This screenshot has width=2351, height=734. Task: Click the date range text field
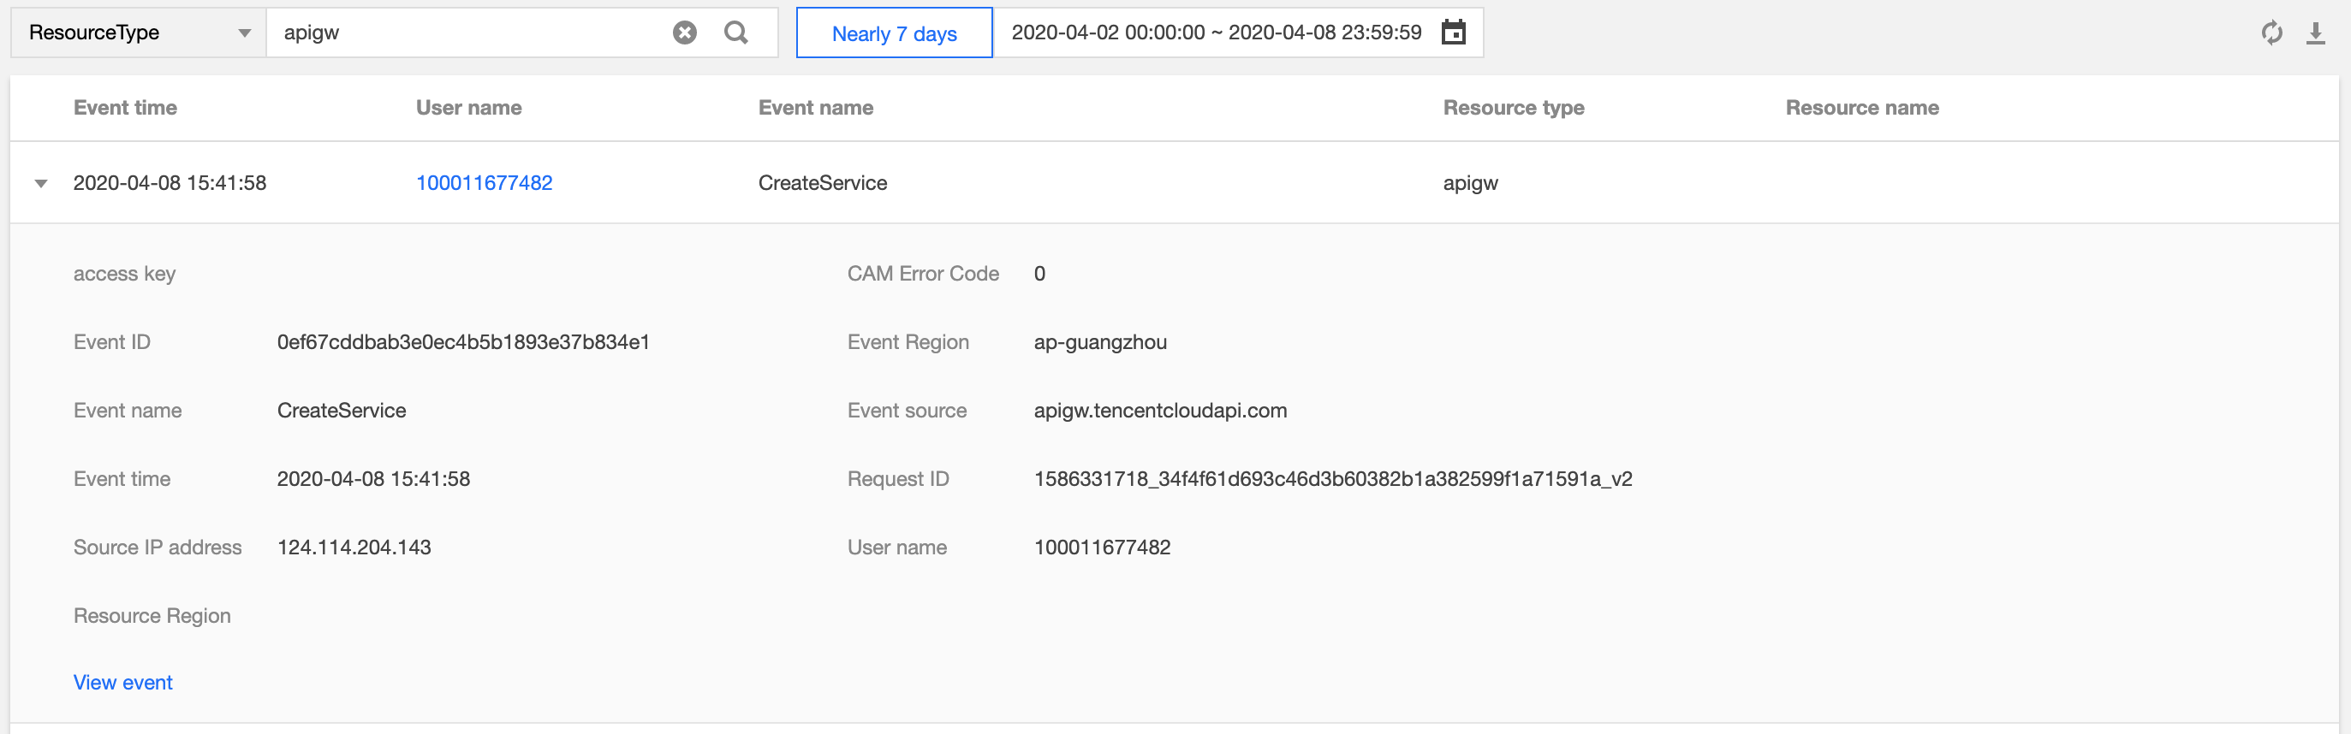pyautogui.click(x=1216, y=33)
